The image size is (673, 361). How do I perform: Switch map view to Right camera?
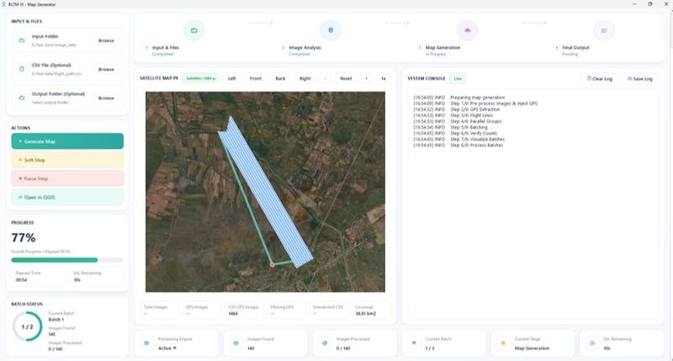click(305, 78)
